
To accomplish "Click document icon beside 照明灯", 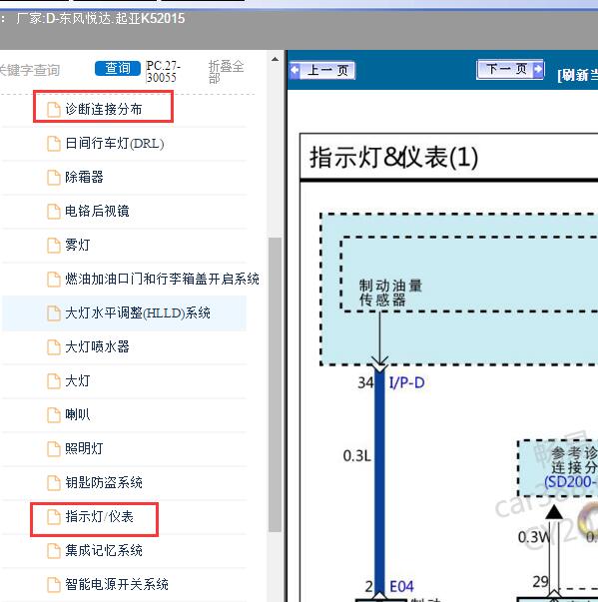I will pyautogui.click(x=54, y=448).
